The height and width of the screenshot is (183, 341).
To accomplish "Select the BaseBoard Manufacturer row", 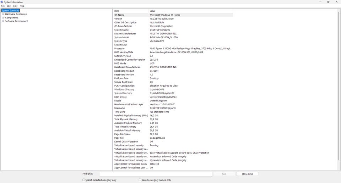I will coord(173,67).
